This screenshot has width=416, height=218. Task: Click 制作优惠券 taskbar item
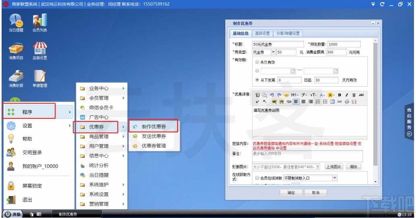tap(77, 214)
